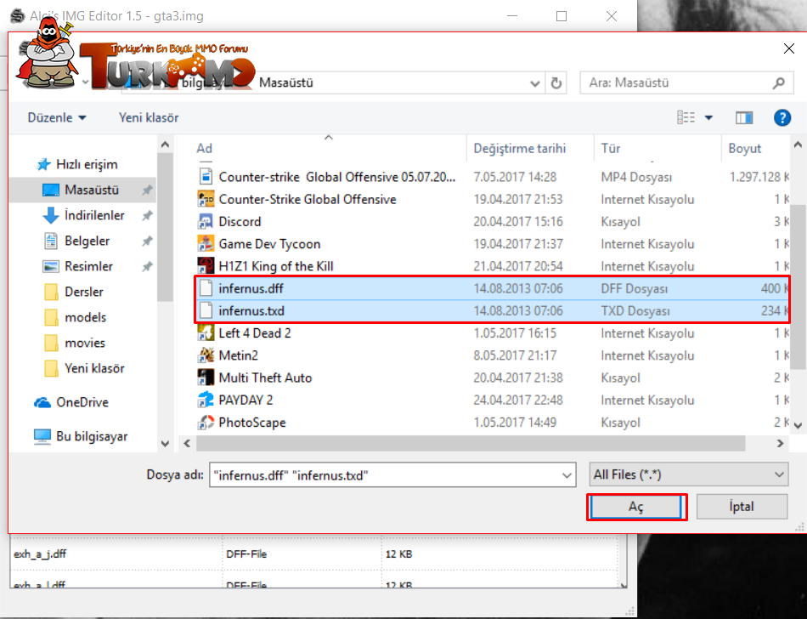Image resolution: width=807 pixels, height=619 pixels.
Task: Click the Left 4 Dead 2 icon
Action: [x=206, y=333]
